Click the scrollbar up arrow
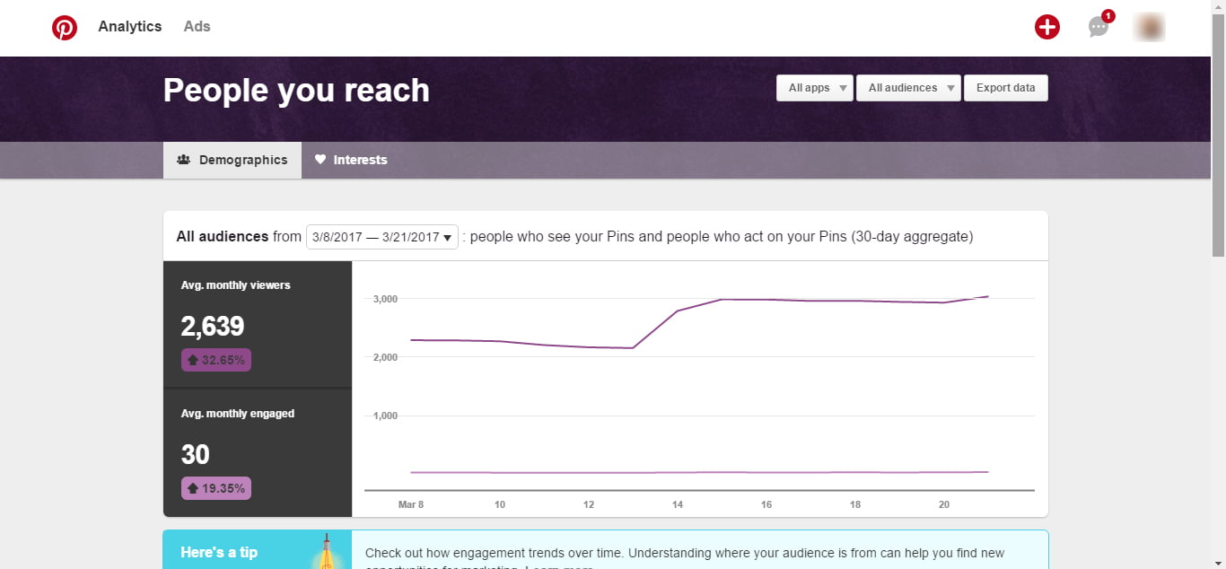The height and width of the screenshot is (569, 1226). pos(1218,7)
